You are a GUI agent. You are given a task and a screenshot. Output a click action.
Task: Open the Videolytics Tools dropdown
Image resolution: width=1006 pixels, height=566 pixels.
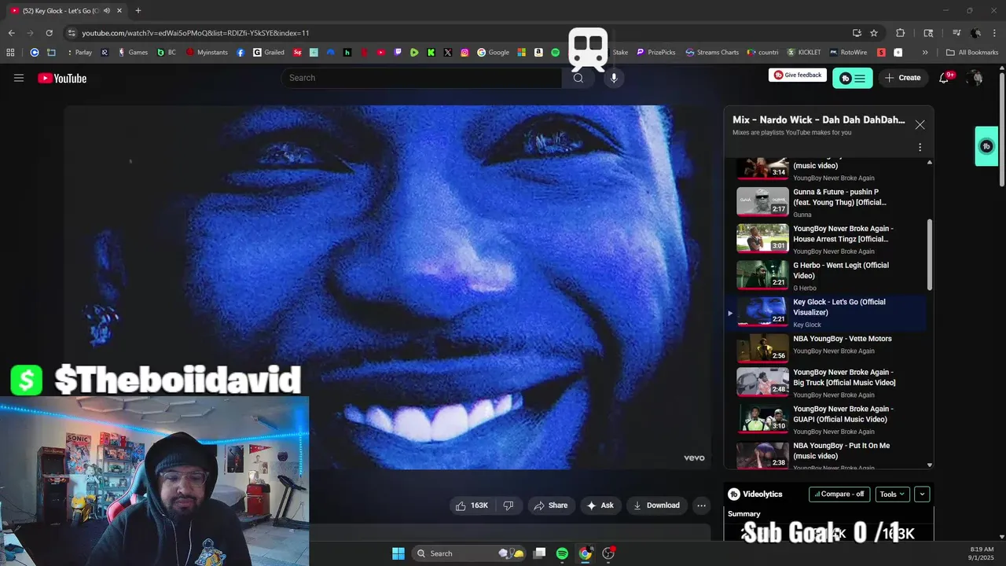(x=892, y=494)
